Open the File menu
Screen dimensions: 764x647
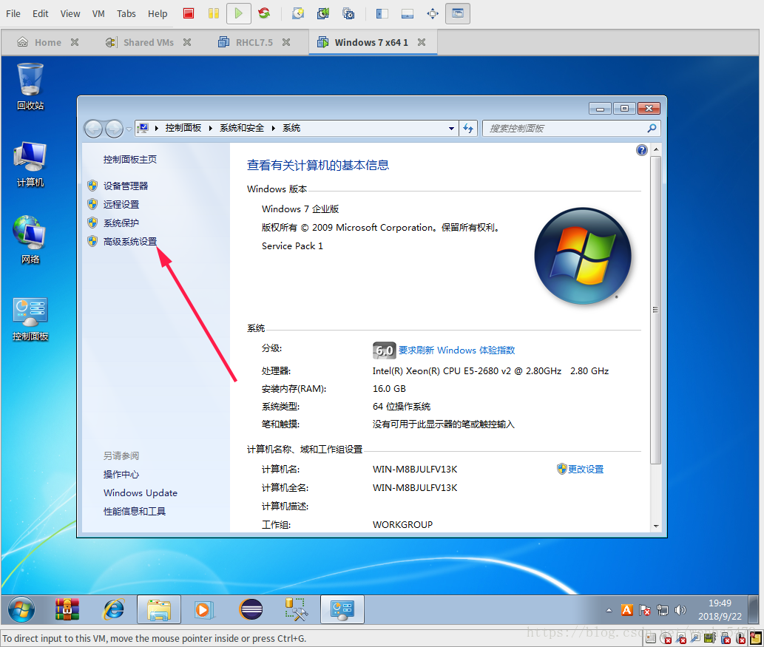(x=13, y=13)
